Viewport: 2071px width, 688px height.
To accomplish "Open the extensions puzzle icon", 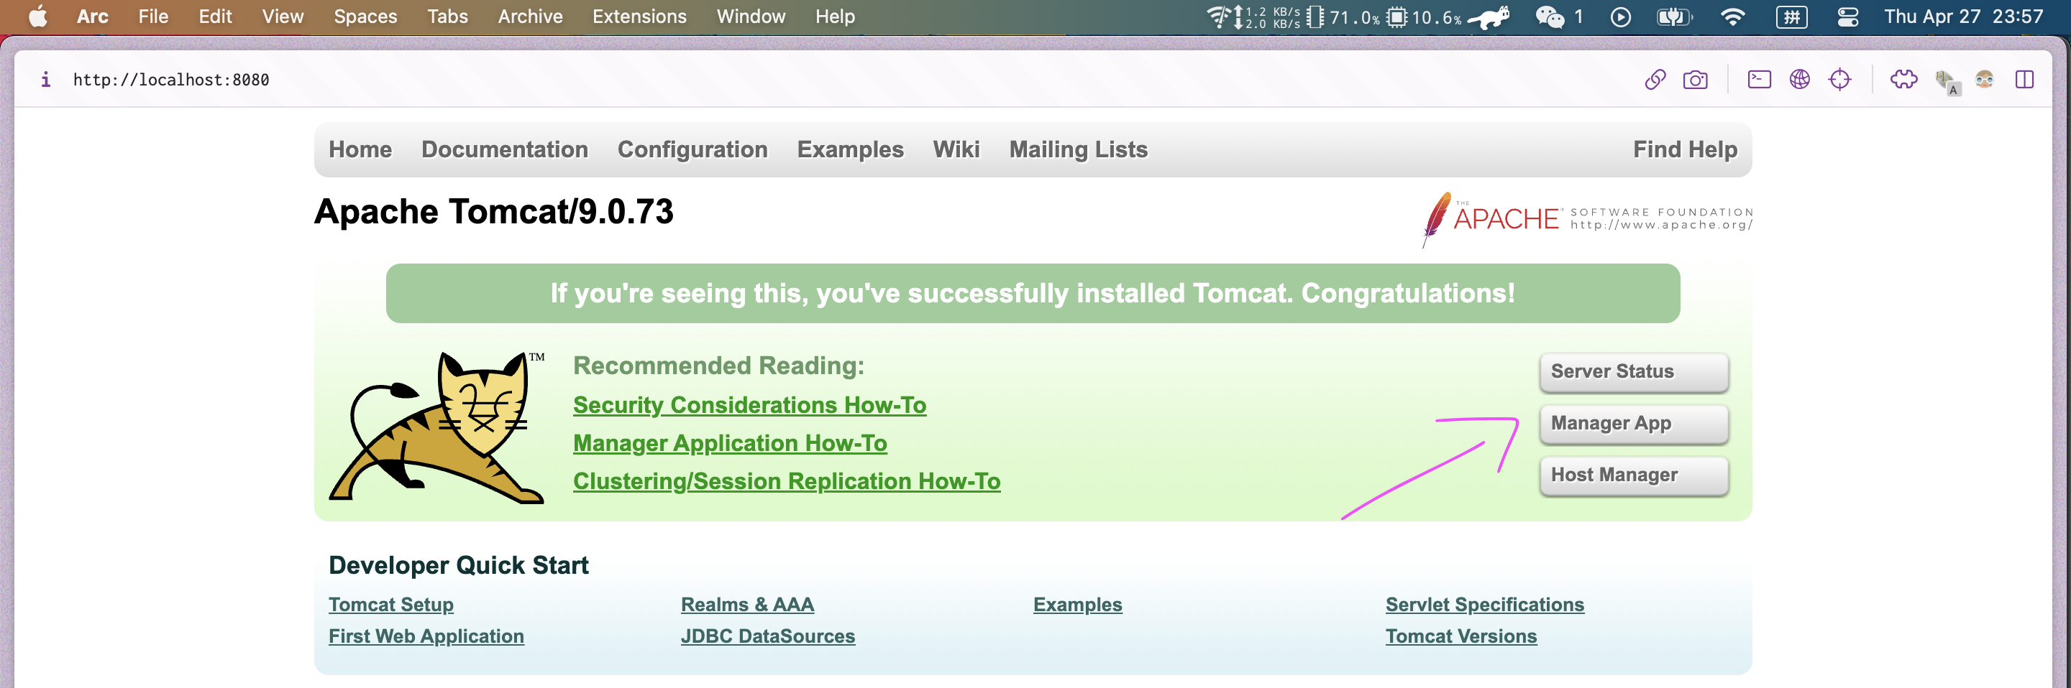I will point(1903,79).
